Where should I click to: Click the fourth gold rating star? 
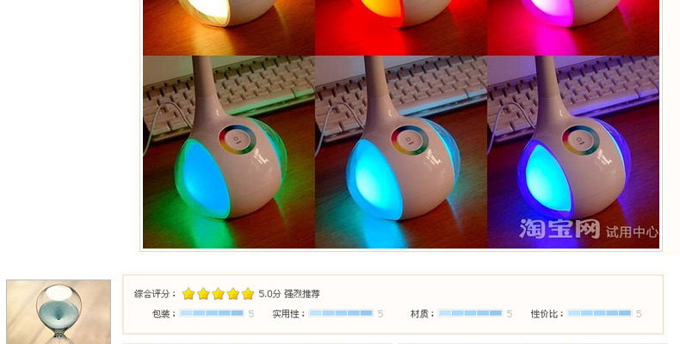tap(233, 294)
